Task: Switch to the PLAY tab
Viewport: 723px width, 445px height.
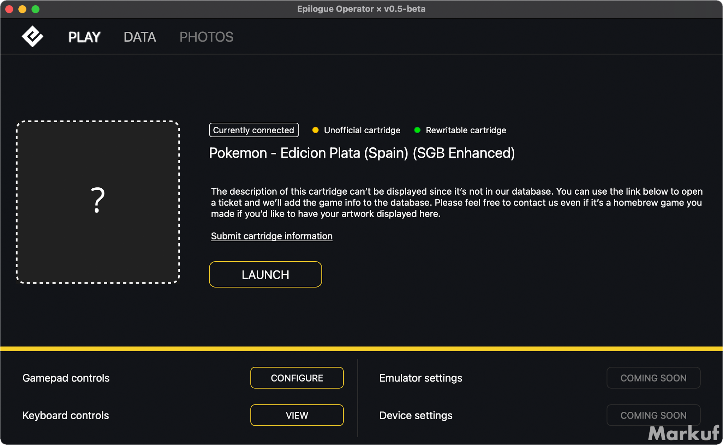Action: [84, 37]
